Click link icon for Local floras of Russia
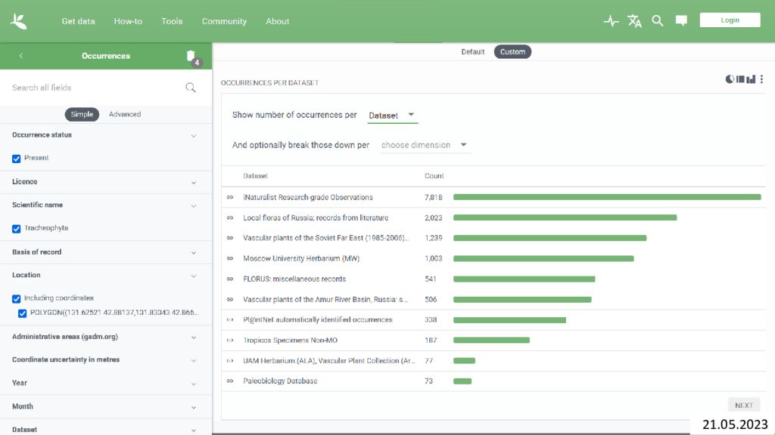Image resolution: width=775 pixels, height=435 pixels. click(x=230, y=217)
